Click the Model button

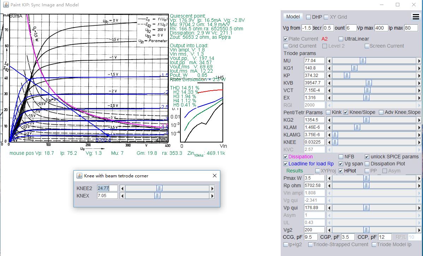coord(293,17)
